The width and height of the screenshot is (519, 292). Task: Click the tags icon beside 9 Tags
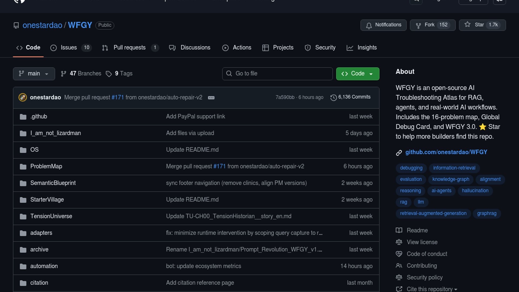(x=109, y=74)
